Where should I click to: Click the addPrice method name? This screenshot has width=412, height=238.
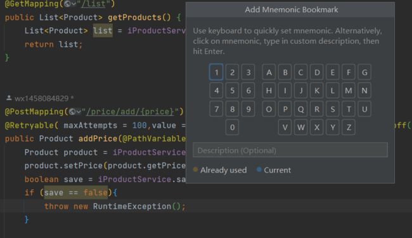98,138
